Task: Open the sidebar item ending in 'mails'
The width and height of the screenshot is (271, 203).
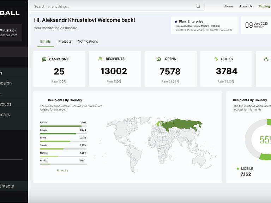Action: pyautogui.click(x=5, y=115)
